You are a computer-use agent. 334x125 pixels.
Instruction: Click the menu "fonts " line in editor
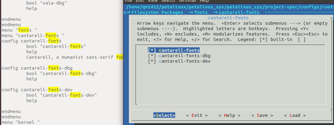click(19, 30)
